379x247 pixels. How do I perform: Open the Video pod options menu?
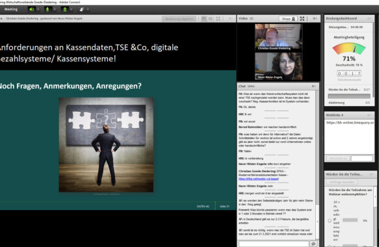[315, 18]
